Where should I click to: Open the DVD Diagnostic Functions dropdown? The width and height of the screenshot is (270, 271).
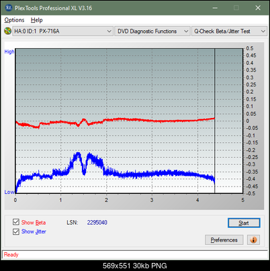point(152,32)
